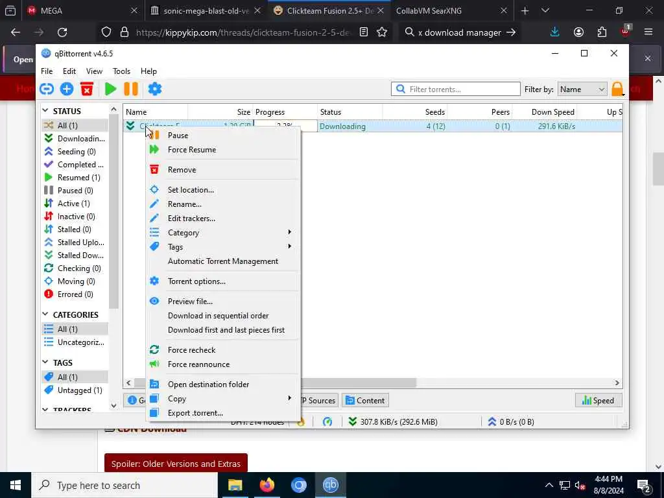Click the Filter torrents search field
This screenshot has width=664, height=498.
coord(456,89)
